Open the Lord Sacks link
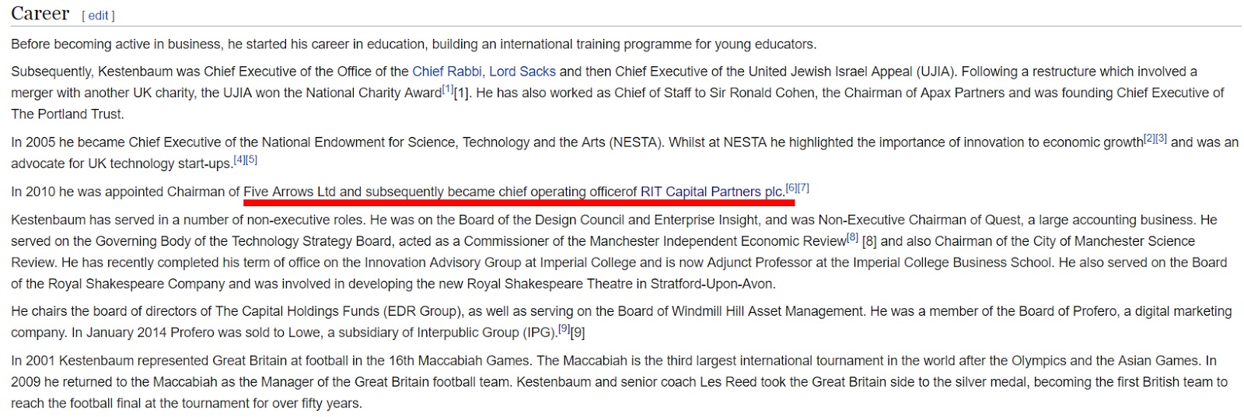The width and height of the screenshot is (1244, 417). [x=522, y=72]
